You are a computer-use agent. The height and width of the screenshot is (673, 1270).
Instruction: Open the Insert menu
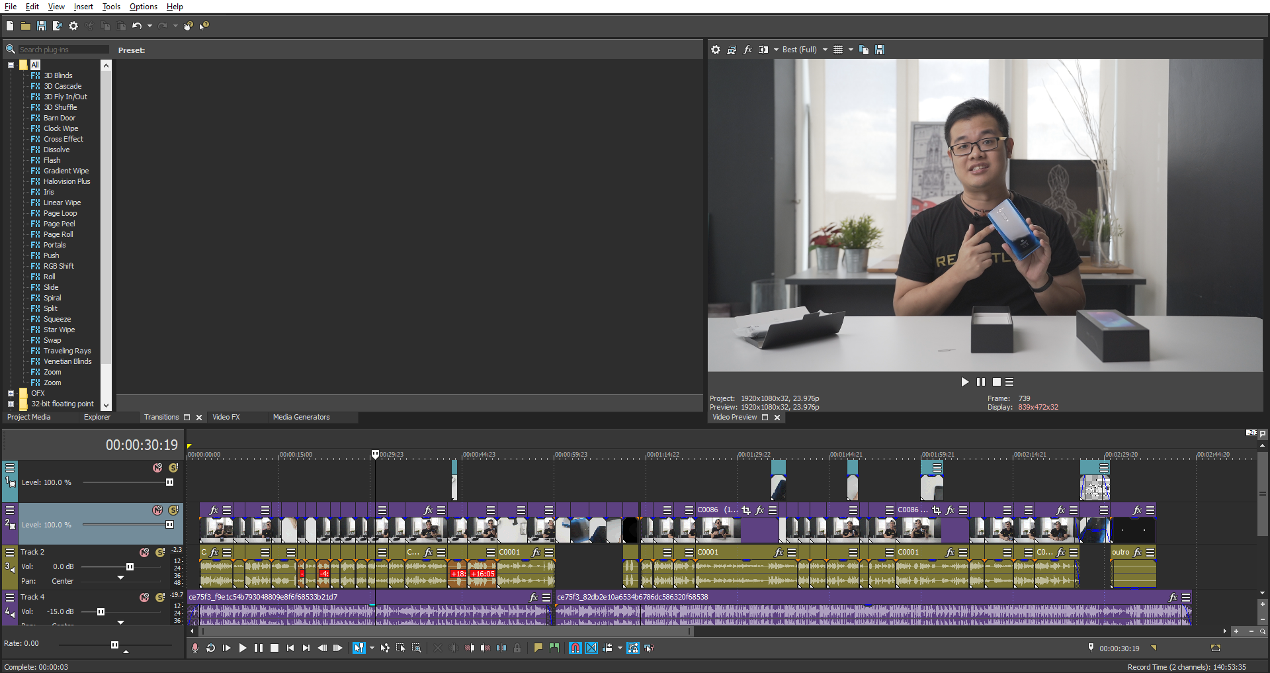tap(83, 7)
